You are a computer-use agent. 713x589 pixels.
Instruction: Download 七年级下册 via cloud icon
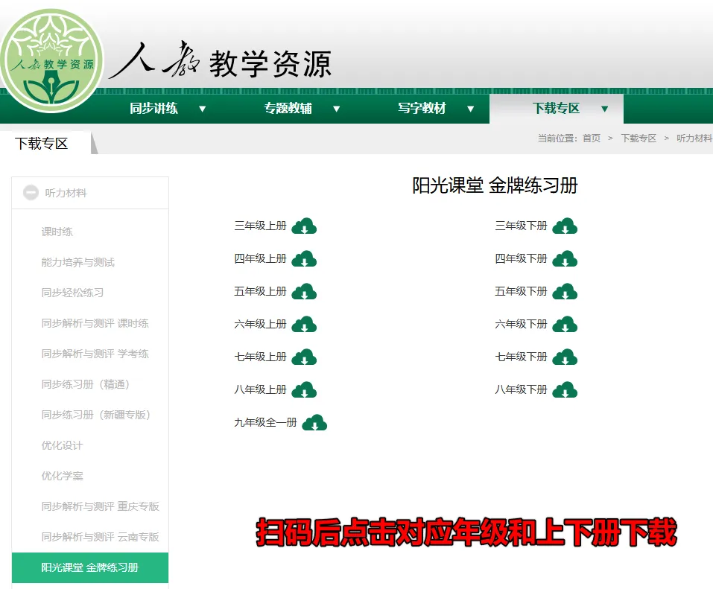[x=565, y=357]
